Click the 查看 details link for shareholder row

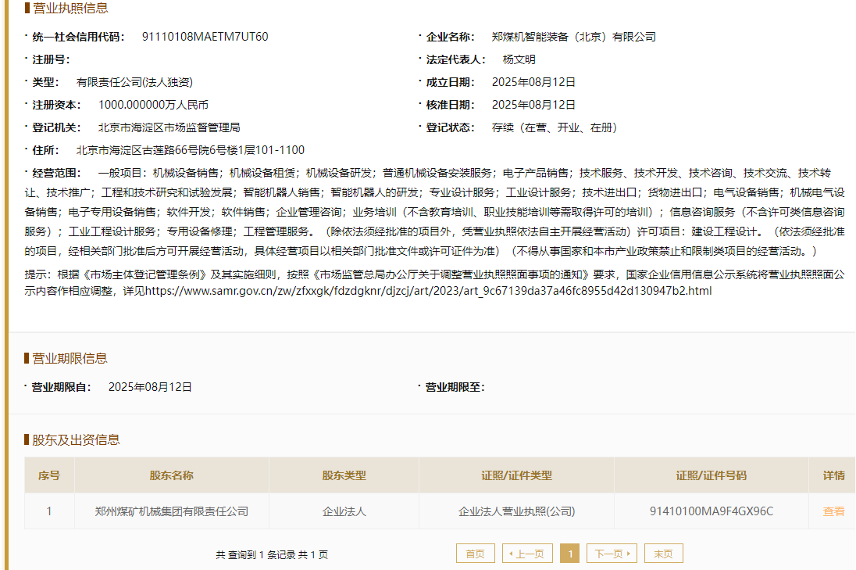(833, 511)
